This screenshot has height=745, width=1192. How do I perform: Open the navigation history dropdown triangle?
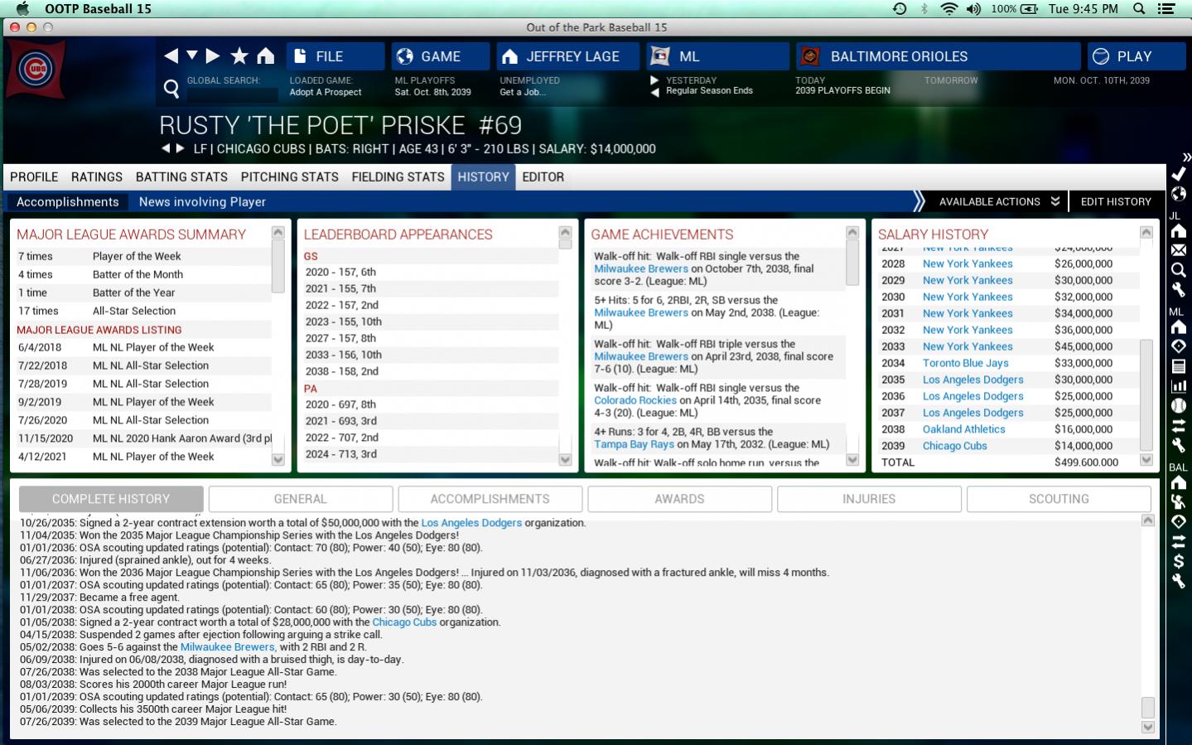[x=192, y=56]
